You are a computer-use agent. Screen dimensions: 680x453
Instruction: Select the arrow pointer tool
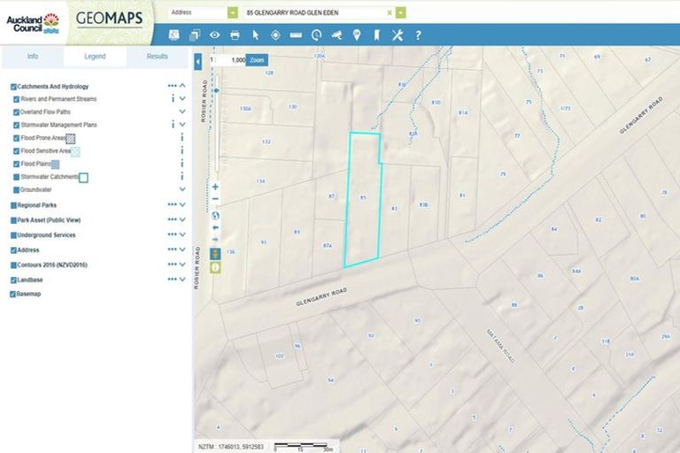[x=255, y=35]
